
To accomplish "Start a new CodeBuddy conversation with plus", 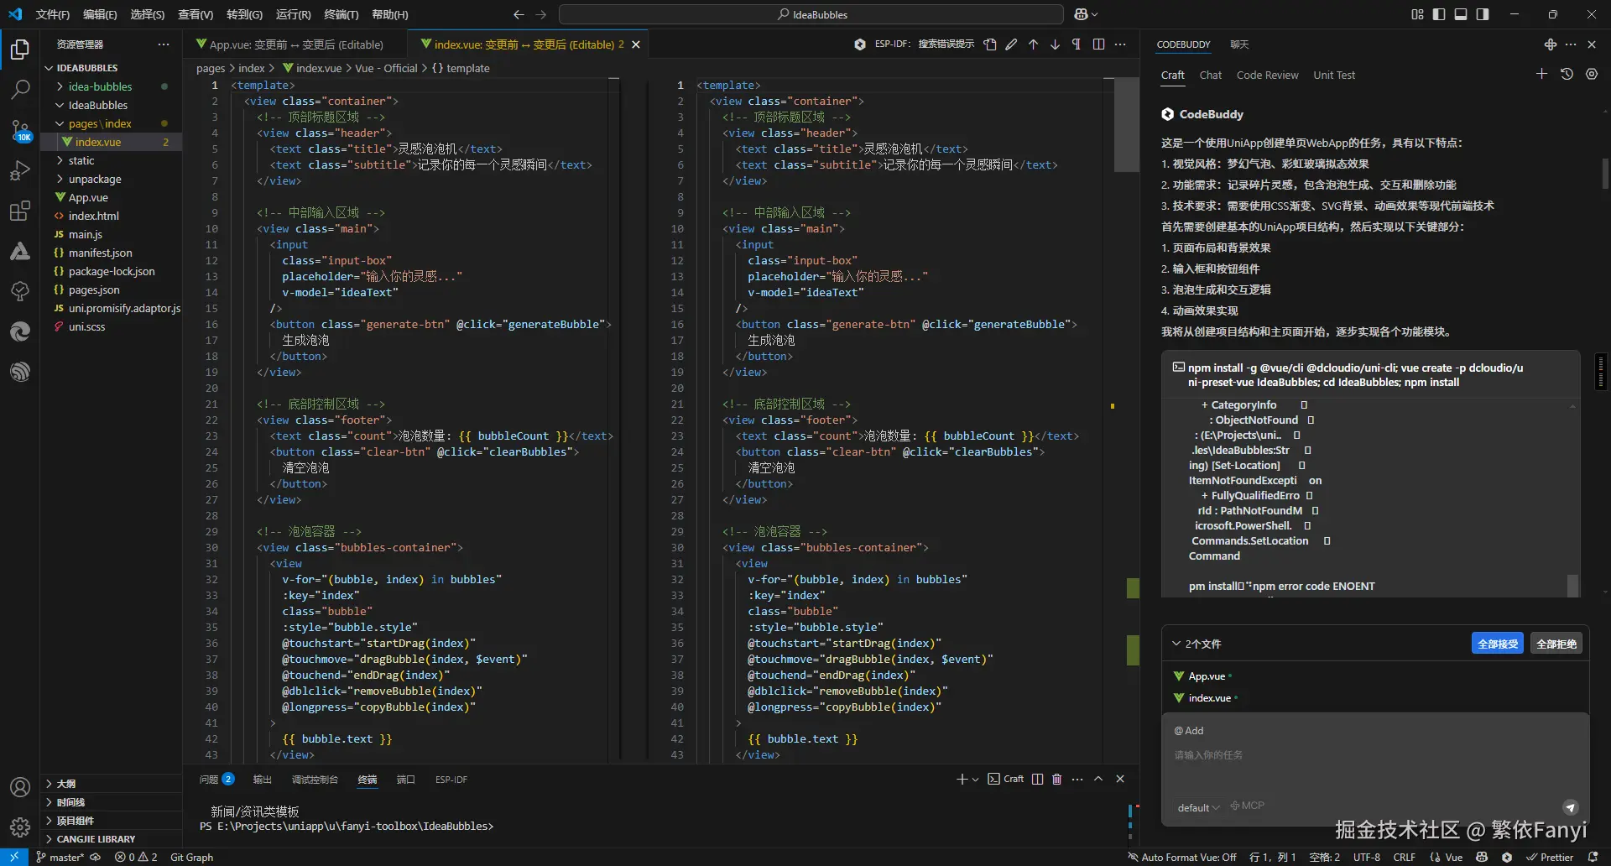I will tap(1541, 75).
